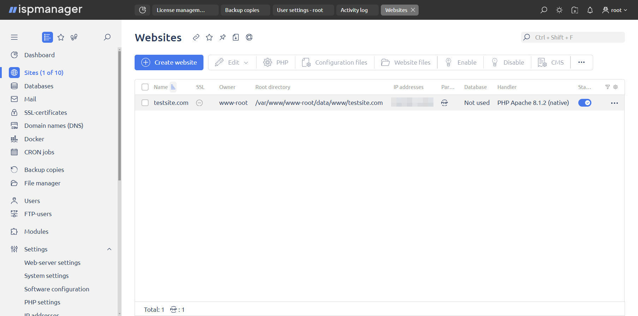Tick the select-all checkbox in table header

(x=145, y=87)
